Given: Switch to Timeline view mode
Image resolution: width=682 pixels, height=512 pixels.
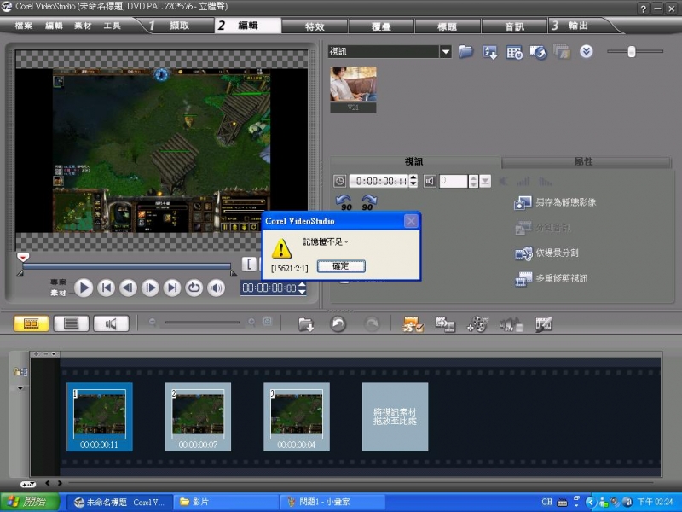Looking at the screenshot, I should click(71, 323).
